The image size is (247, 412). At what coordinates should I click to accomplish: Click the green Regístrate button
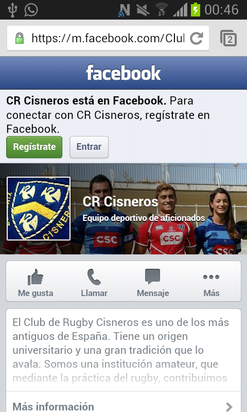pyautogui.click(x=34, y=147)
